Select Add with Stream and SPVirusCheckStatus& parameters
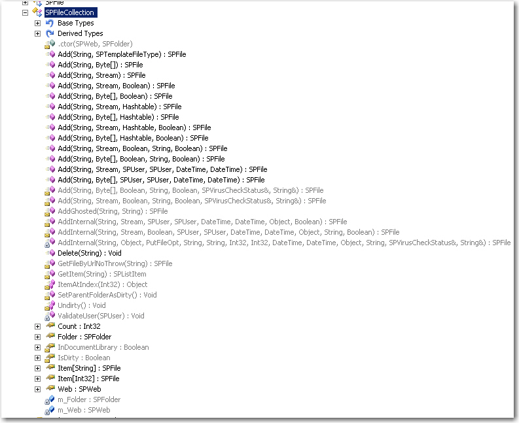519x423 pixels. 192,201
